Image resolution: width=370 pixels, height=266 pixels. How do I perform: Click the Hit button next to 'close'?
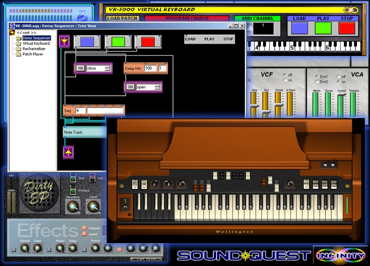click(80, 68)
